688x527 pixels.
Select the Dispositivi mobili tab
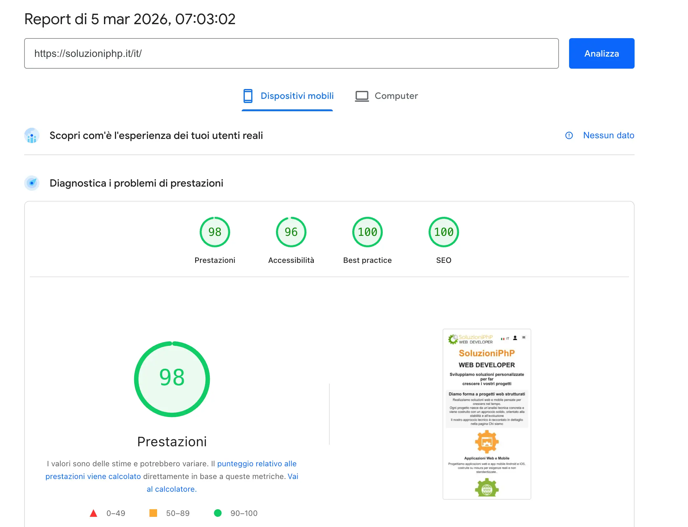click(x=297, y=96)
